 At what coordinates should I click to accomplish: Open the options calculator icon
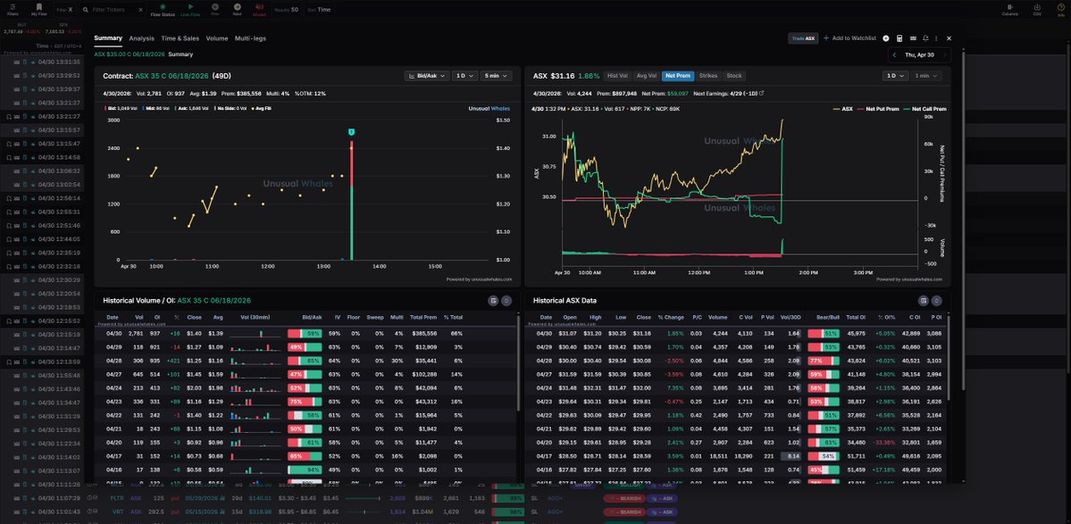pos(899,39)
